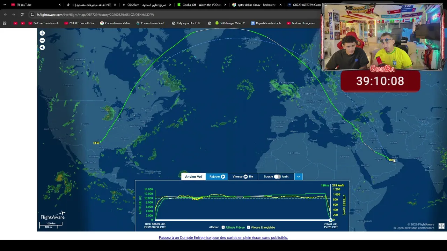
Task: Expand the replay controls dropdown arrow
Action: 299,177
